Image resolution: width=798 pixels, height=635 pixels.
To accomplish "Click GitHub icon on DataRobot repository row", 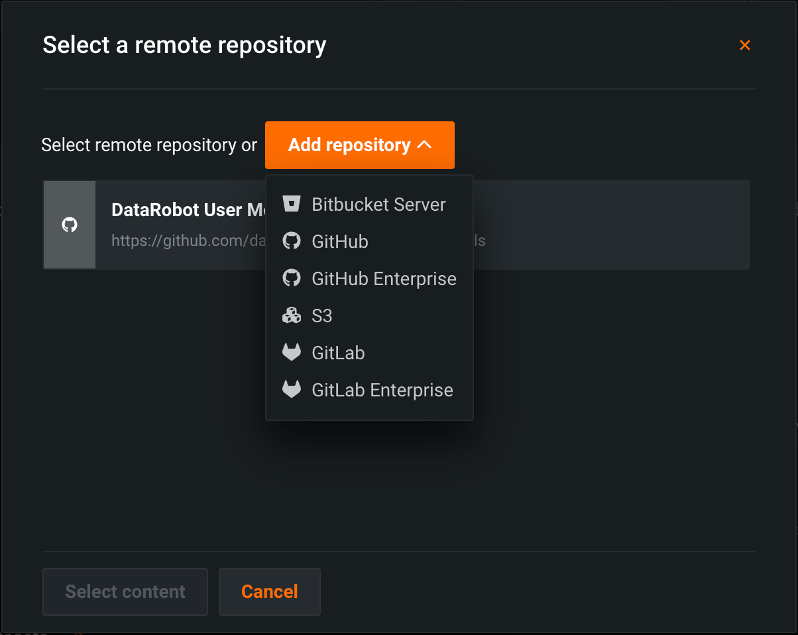I will pos(70,225).
